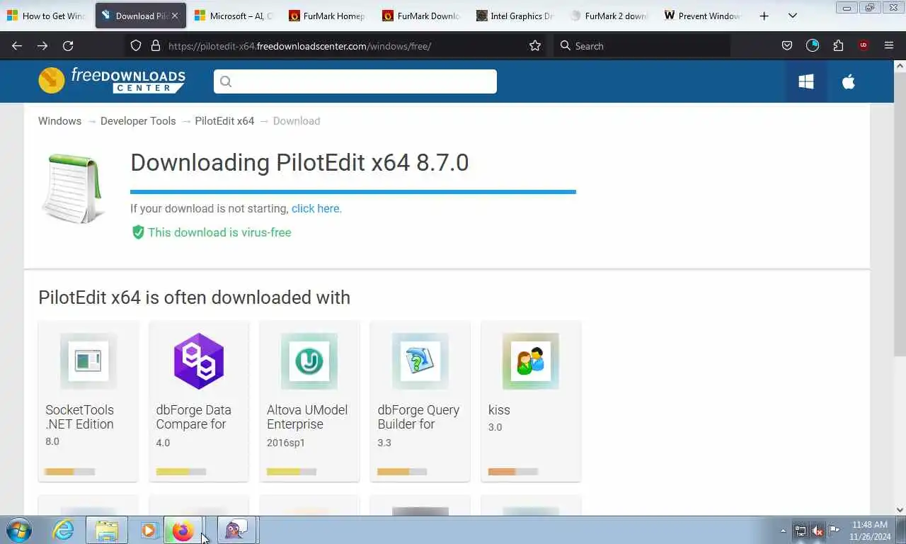Follow the Developer Tools breadcrumb link
The image size is (906, 544).
click(x=138, y=121)
